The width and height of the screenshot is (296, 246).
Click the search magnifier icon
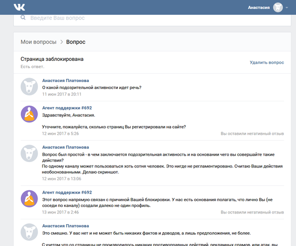point(23,18)
